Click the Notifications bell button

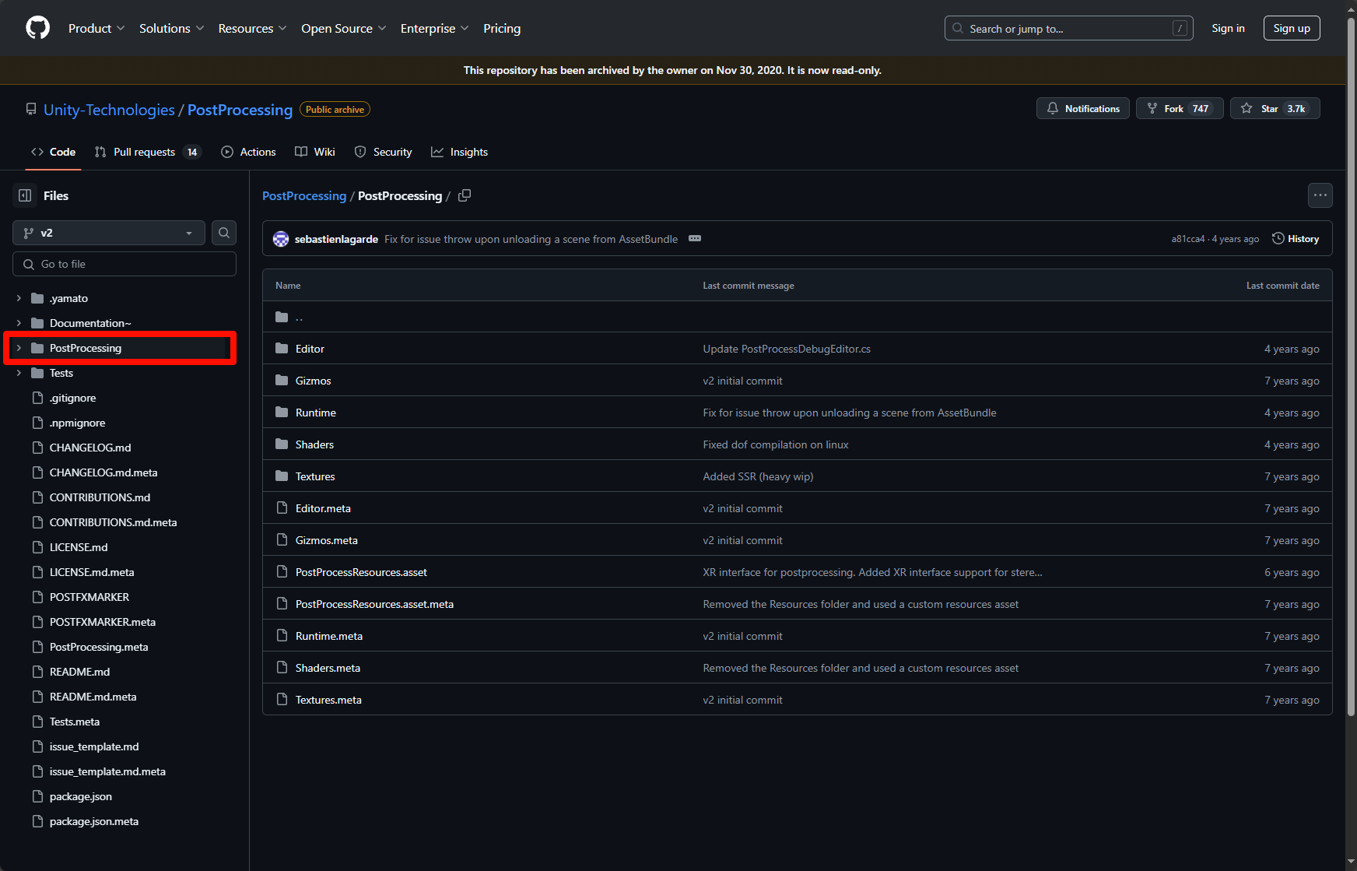[x=1082, y=108]
